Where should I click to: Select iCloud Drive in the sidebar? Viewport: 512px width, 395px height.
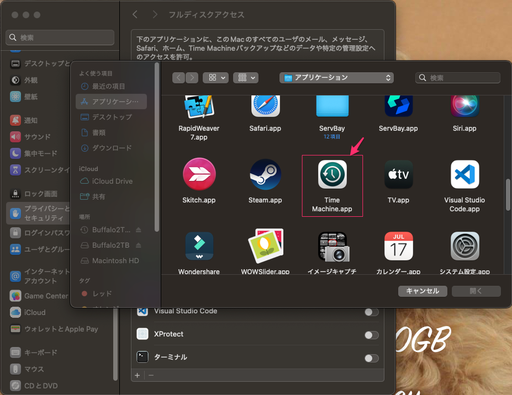click(x=112, y=181)
